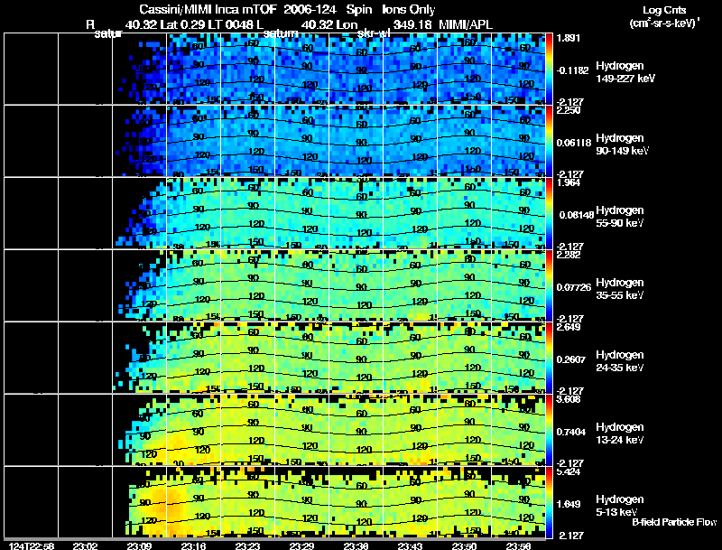Viewport: 722px width, 550px height.
Task: Click the Log Cnts units header
Action: click(664, 10)
